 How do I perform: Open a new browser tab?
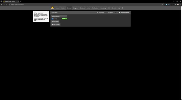tap(21, 1)
